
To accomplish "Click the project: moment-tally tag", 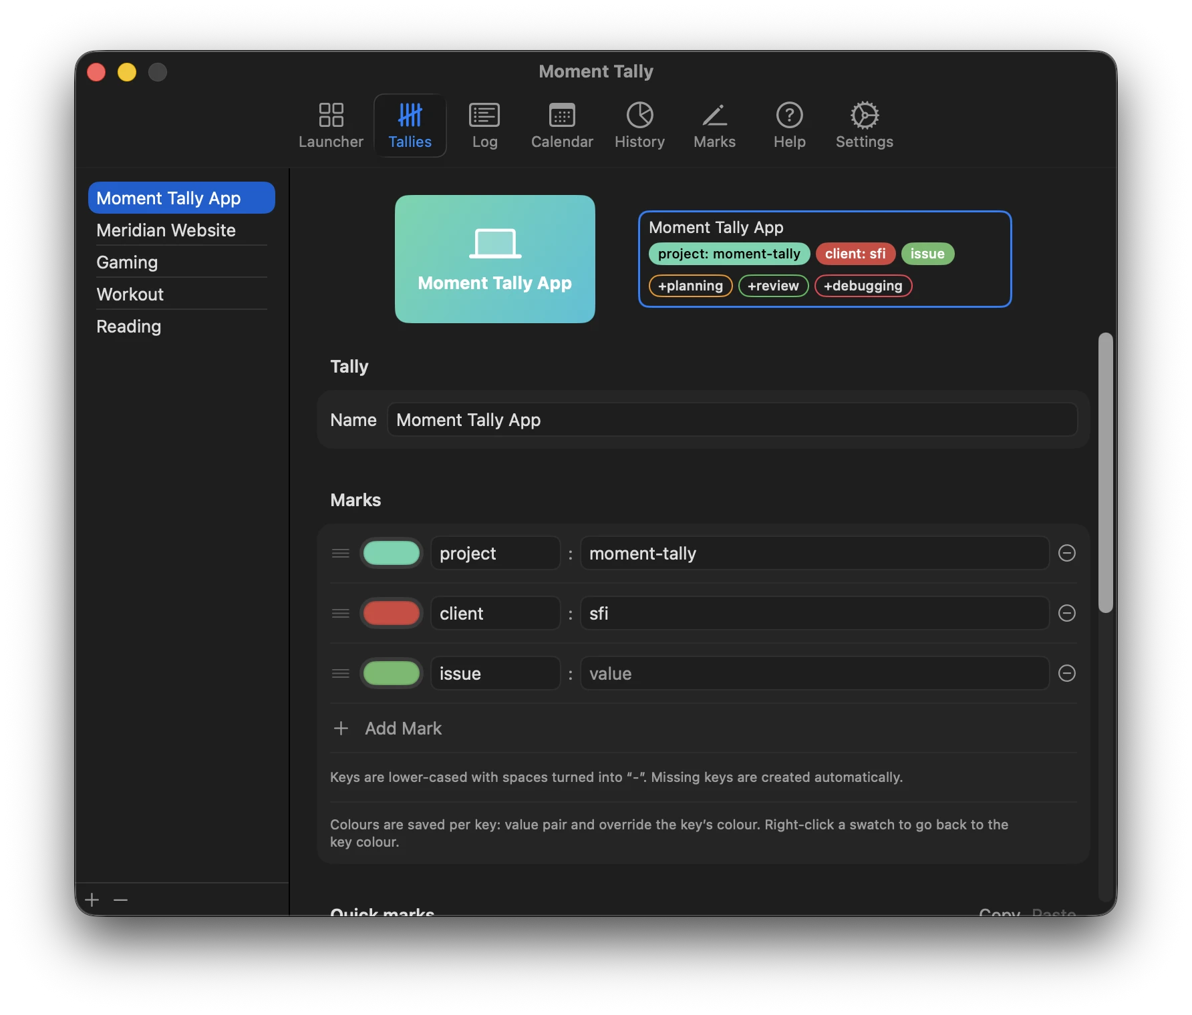I will tap(729, 254).
